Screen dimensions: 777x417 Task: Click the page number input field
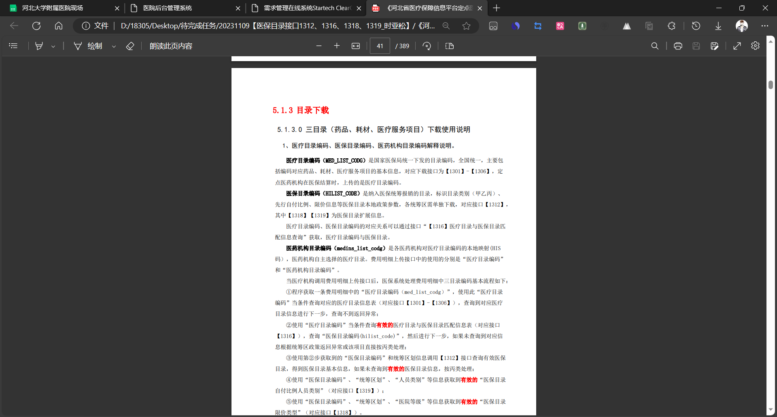point(380,46)
